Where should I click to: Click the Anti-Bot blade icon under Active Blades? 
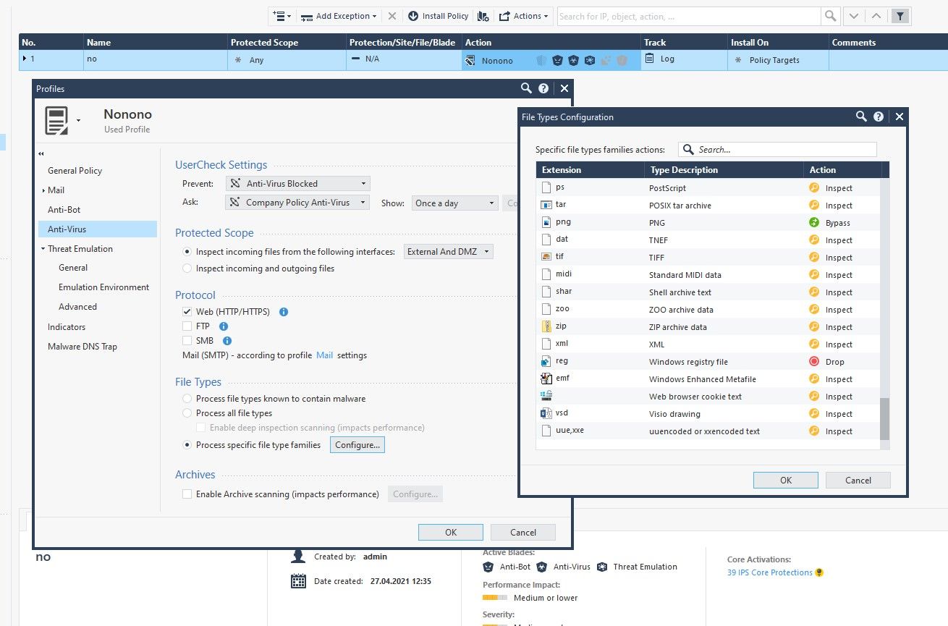488,567
